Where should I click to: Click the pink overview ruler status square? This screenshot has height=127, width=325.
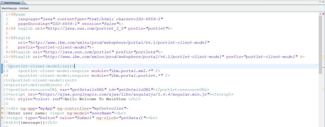(323, 14)
